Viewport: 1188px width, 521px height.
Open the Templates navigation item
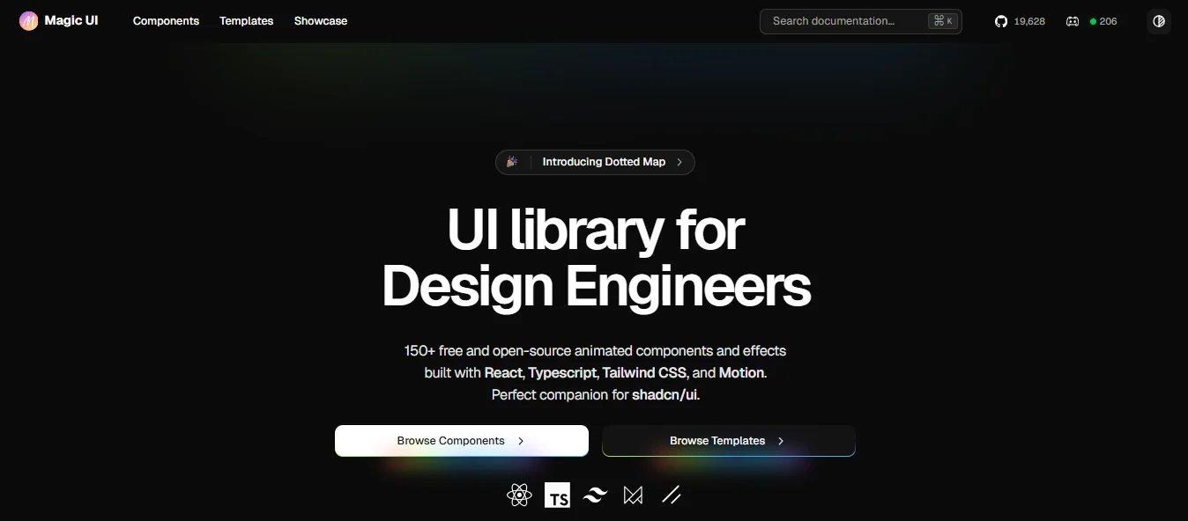tap(246, 20)
